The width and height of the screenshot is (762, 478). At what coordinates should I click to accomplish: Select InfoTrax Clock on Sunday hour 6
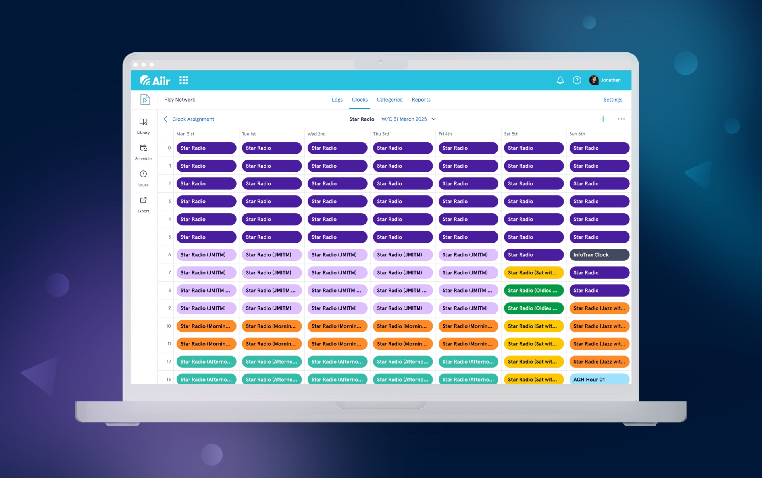(599, 255)
